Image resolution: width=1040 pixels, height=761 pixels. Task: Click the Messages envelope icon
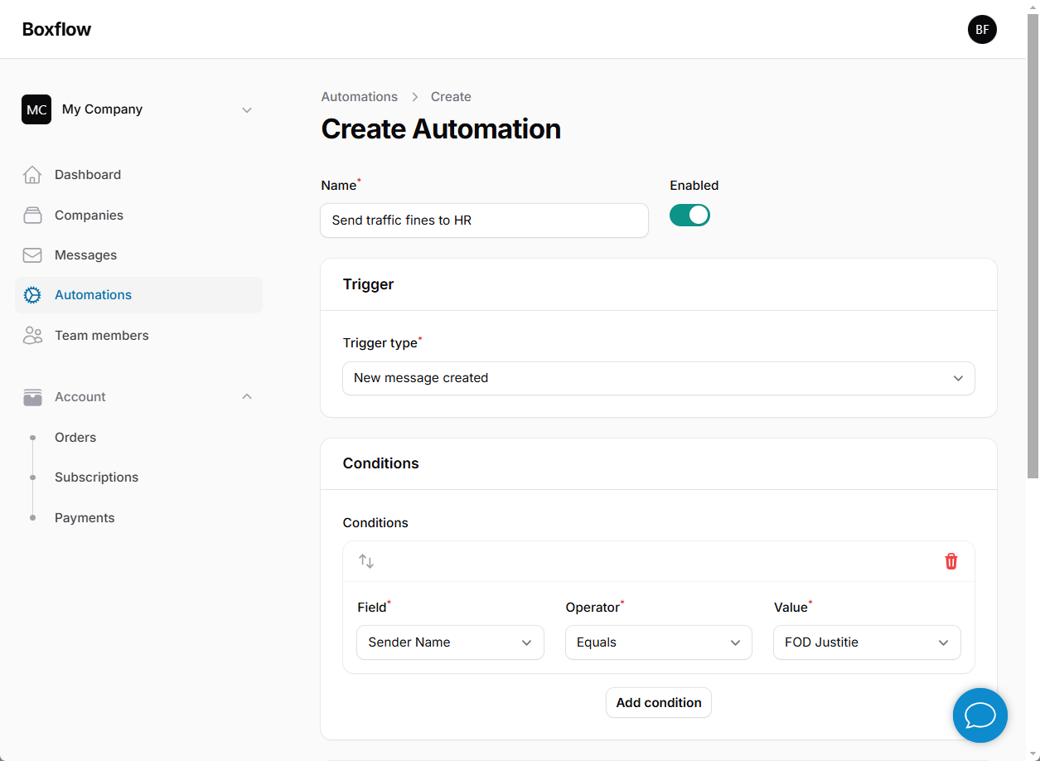pyautogui.click(x=32, y=255)
